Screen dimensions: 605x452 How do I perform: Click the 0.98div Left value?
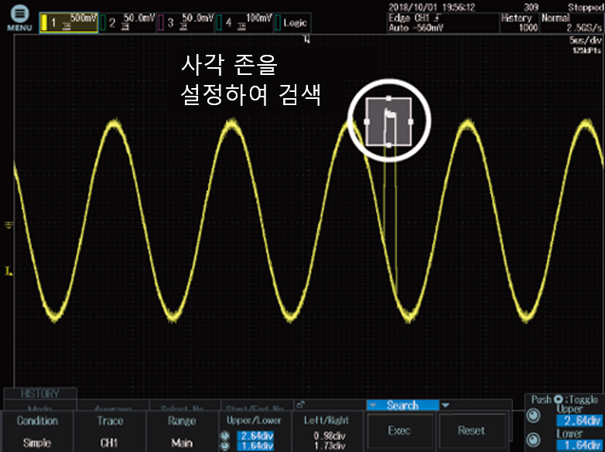coord(330,437)
